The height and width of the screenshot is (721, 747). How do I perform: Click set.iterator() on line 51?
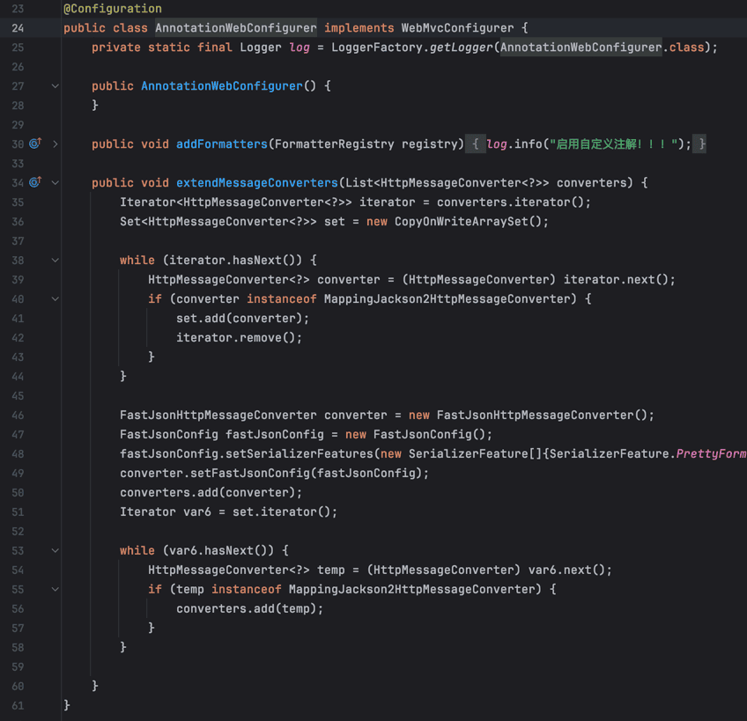[282, 512]
